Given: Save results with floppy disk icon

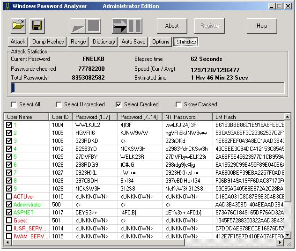Looking at the screenshot, I should tap(37, 26).
